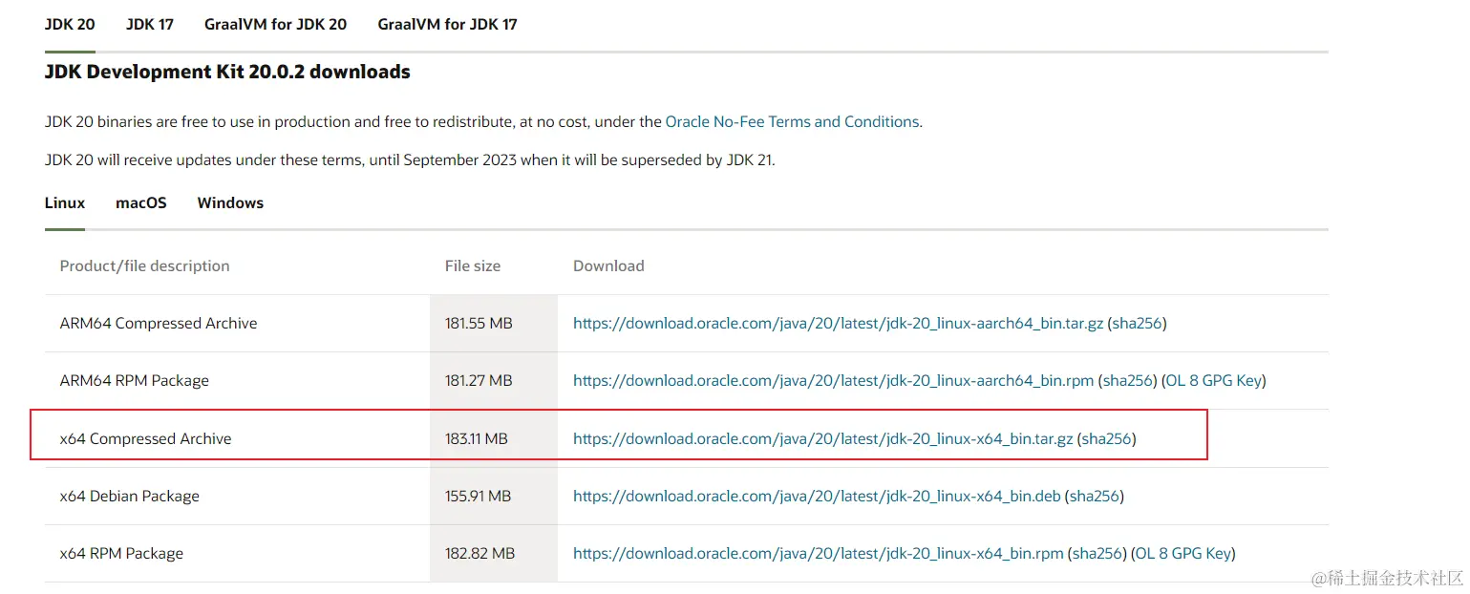
Task: Open Oracle No-Fee Terms and Conditions link
Action: 792,121
